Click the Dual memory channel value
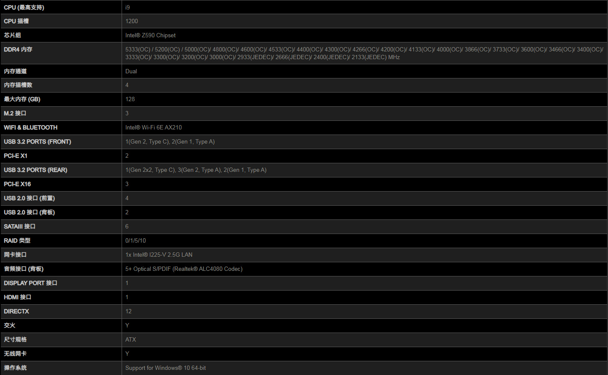This screenshot has width=608, height=375. click(131, 71)
